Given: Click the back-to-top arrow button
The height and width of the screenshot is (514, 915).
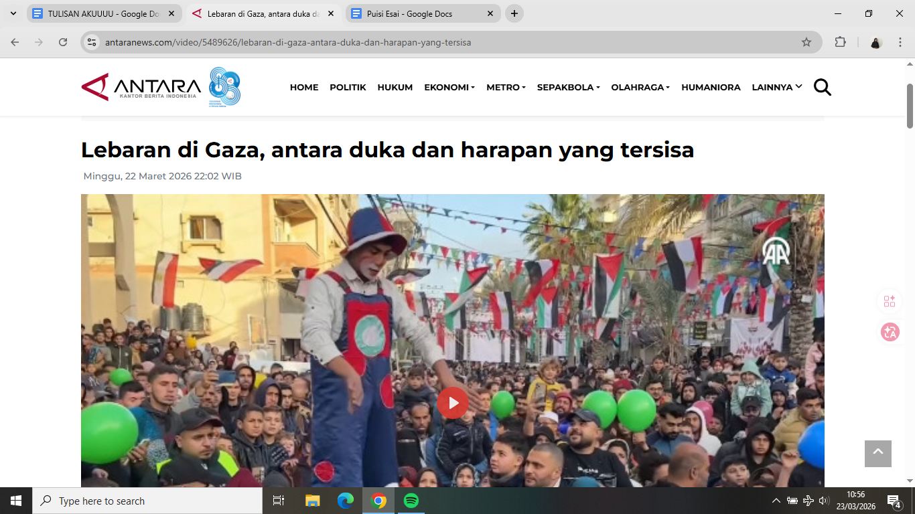Looking at the screenshot, I should [x=878, y=453].
